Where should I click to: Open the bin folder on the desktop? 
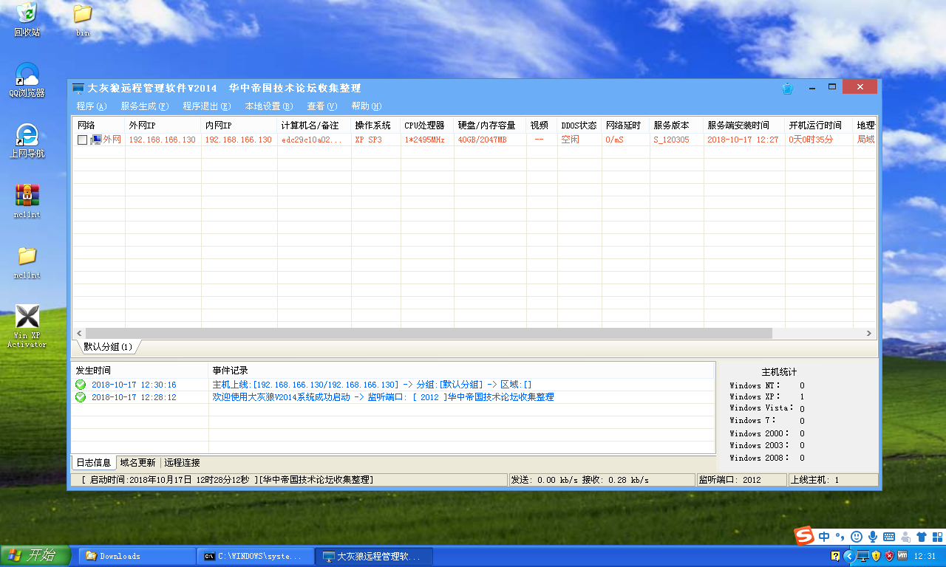pyautogui.click(x=83, y=19)
